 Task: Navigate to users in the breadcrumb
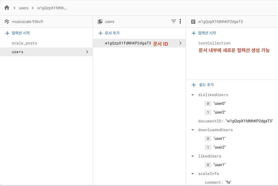coord(23,8)
